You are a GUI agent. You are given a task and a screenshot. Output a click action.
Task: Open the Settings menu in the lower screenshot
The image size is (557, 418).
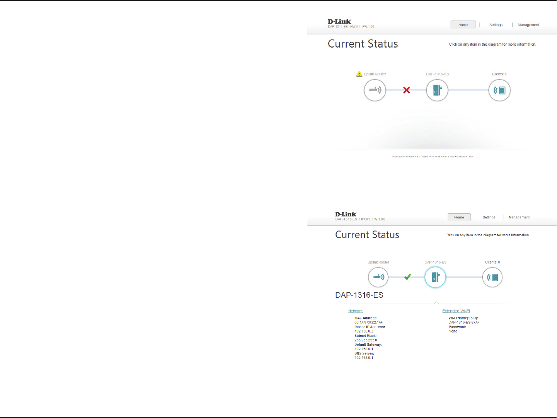[x=489, y=217]
